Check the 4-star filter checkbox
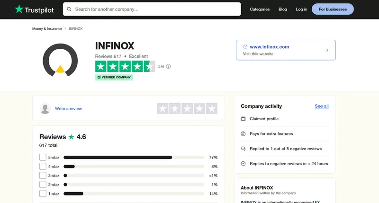Image resolution: width=379 pixels, height=203 pixels. point(43,166)
